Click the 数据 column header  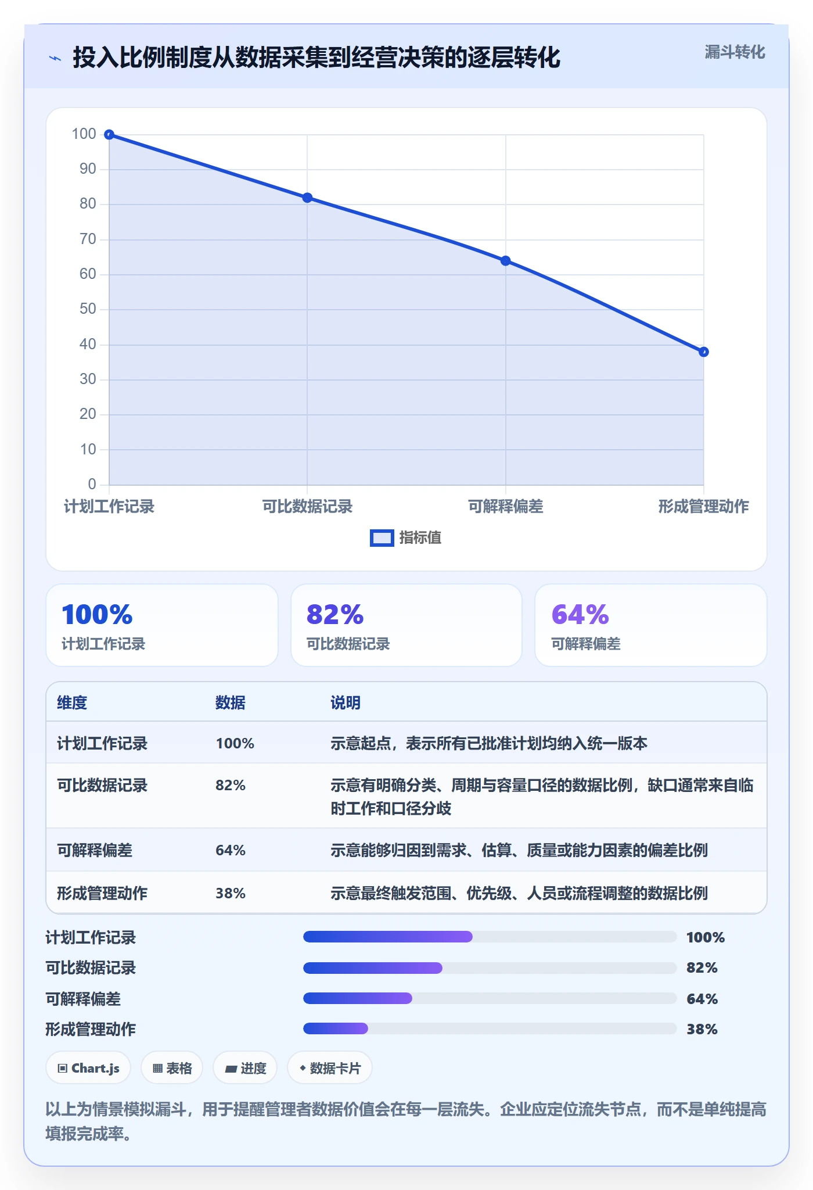coord(231,703)
